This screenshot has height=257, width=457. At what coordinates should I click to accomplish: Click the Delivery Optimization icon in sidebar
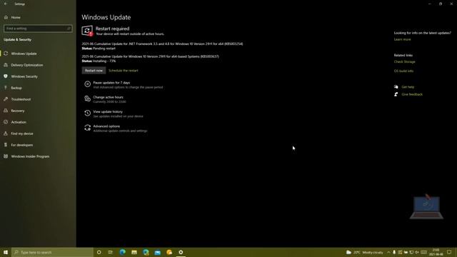pos(6,65)
